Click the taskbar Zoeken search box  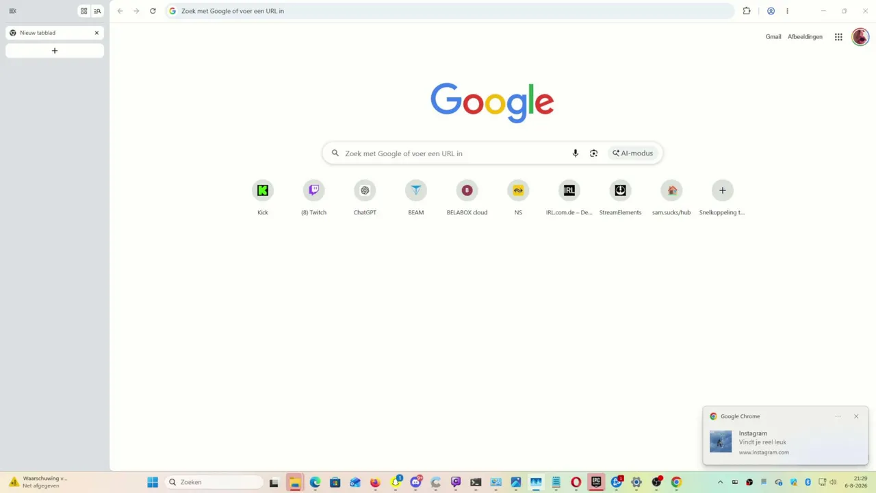click(x=215, y=482)
